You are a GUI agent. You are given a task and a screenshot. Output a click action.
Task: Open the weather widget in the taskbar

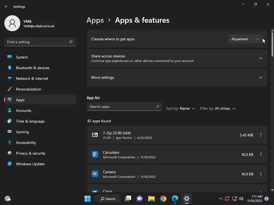tap(7, 199)
